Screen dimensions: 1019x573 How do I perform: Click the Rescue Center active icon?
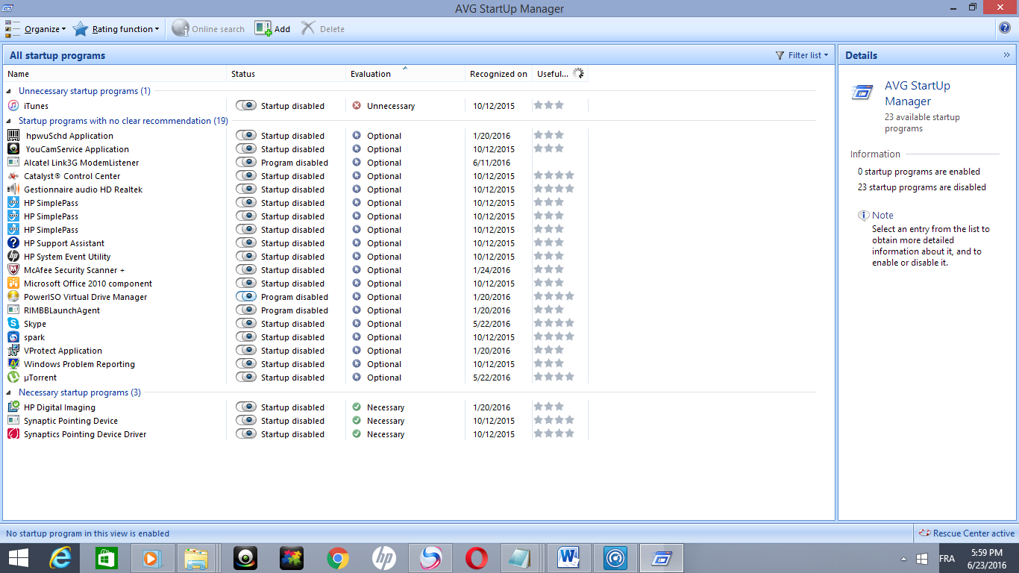click(925, 533)
